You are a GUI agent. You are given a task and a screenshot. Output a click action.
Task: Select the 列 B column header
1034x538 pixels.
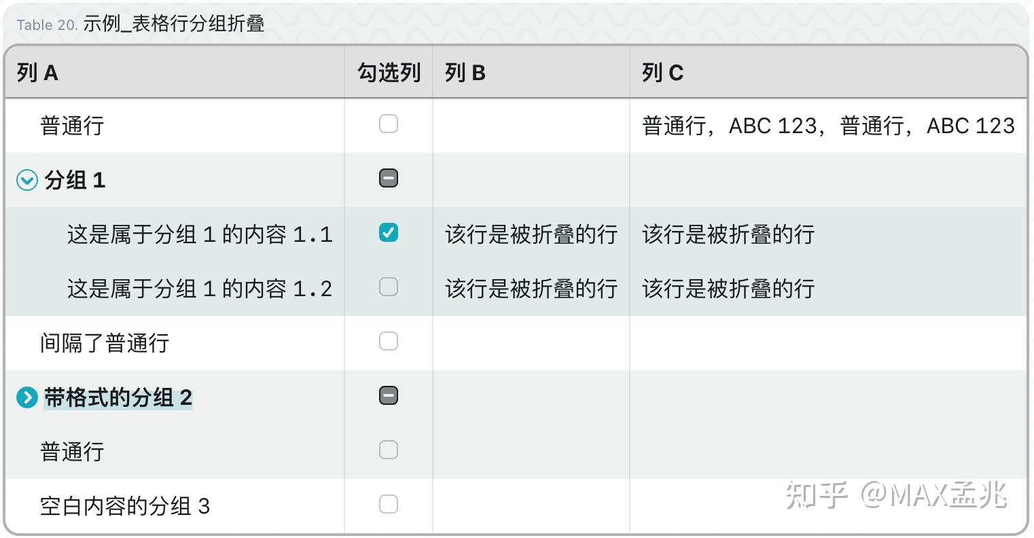(x=531, y=73)
